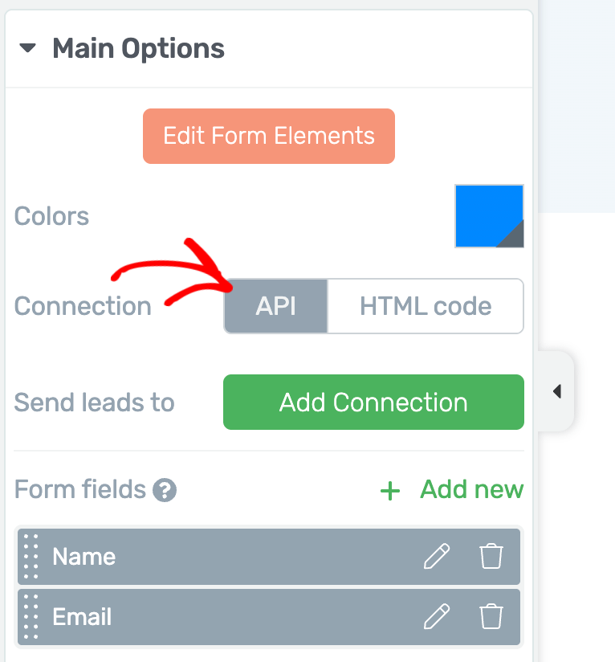Collapse the settings panel with the side arrow
The width and height of the screenshot is (615, 662).
558,391
